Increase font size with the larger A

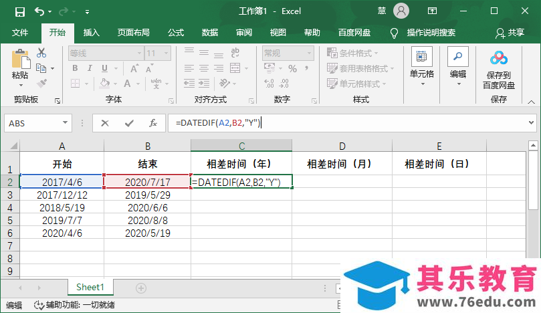tap(134, 68)
